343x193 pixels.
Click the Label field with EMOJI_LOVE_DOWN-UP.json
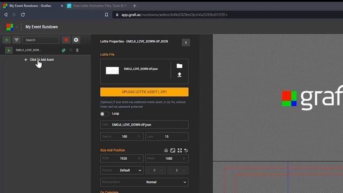coord(144,124)
